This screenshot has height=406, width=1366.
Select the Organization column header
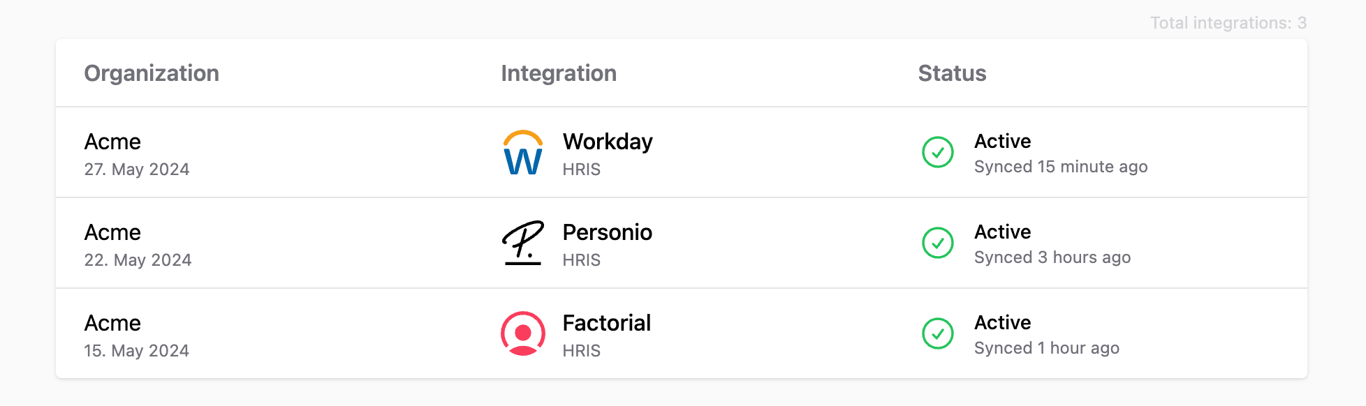[x=152, y=73]
